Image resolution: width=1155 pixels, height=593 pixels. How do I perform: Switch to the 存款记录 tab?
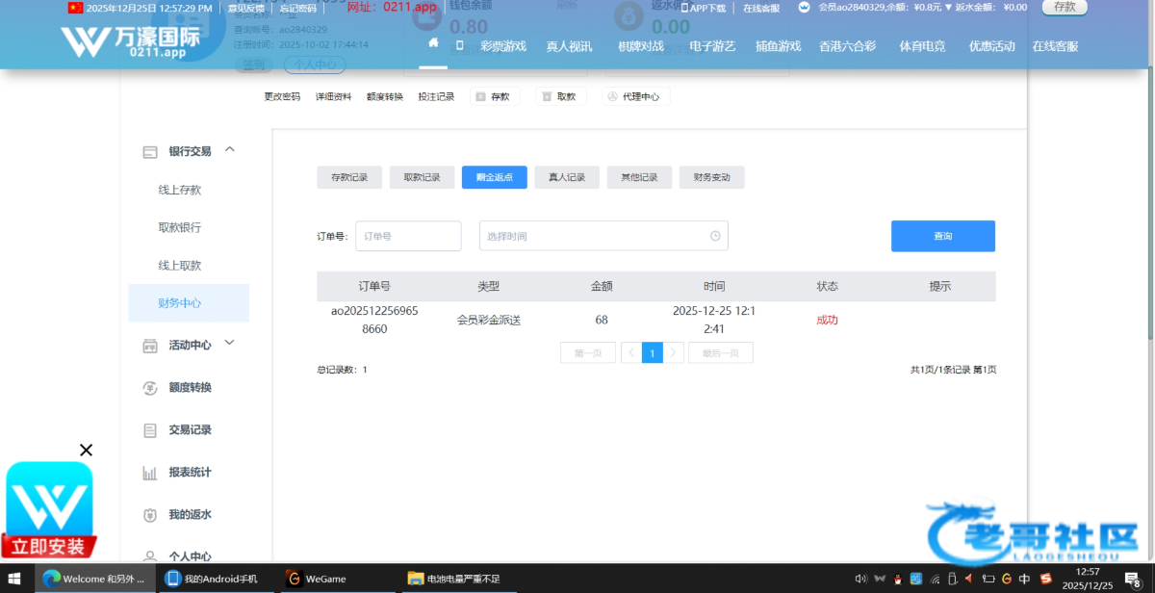coord(349,177)
